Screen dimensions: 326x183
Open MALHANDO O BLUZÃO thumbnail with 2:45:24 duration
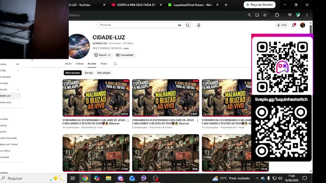pos(96,98)
